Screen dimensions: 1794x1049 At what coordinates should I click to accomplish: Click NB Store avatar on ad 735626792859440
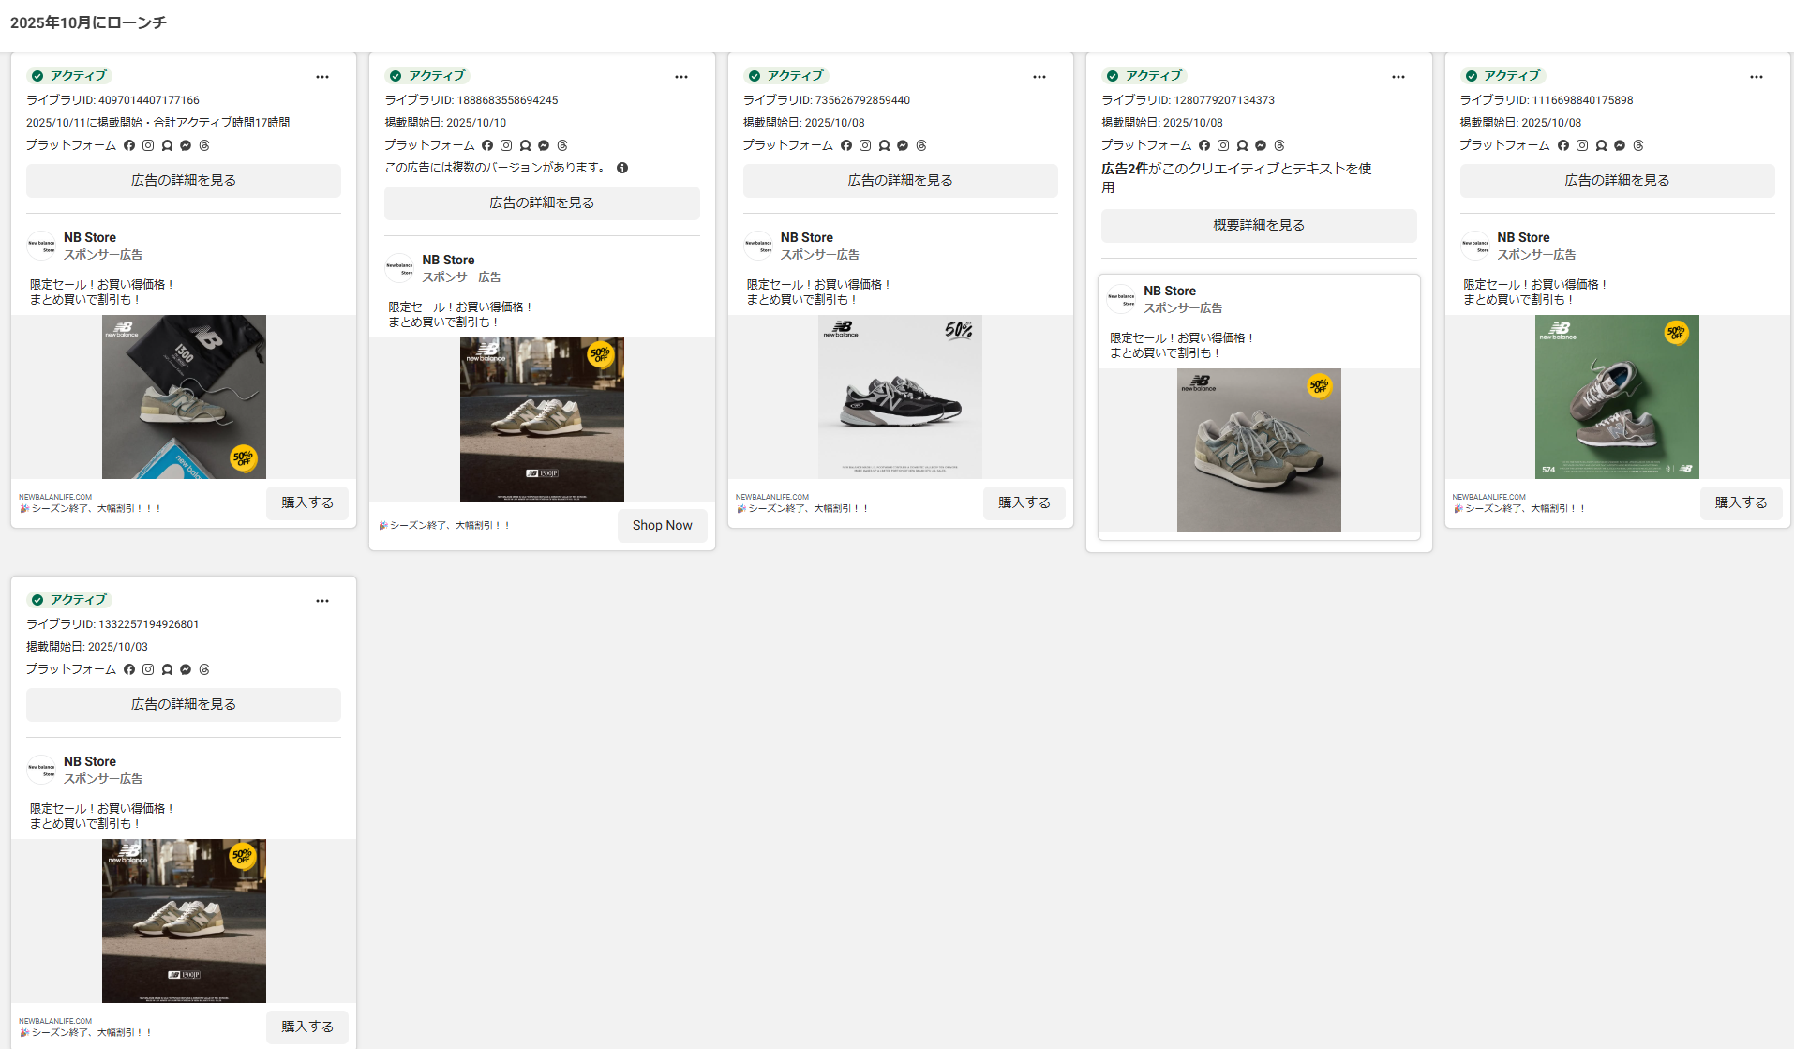[758, 246]
